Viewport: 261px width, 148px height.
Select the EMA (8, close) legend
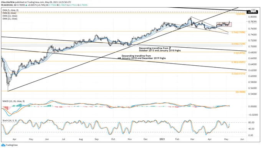coord(9,13)
